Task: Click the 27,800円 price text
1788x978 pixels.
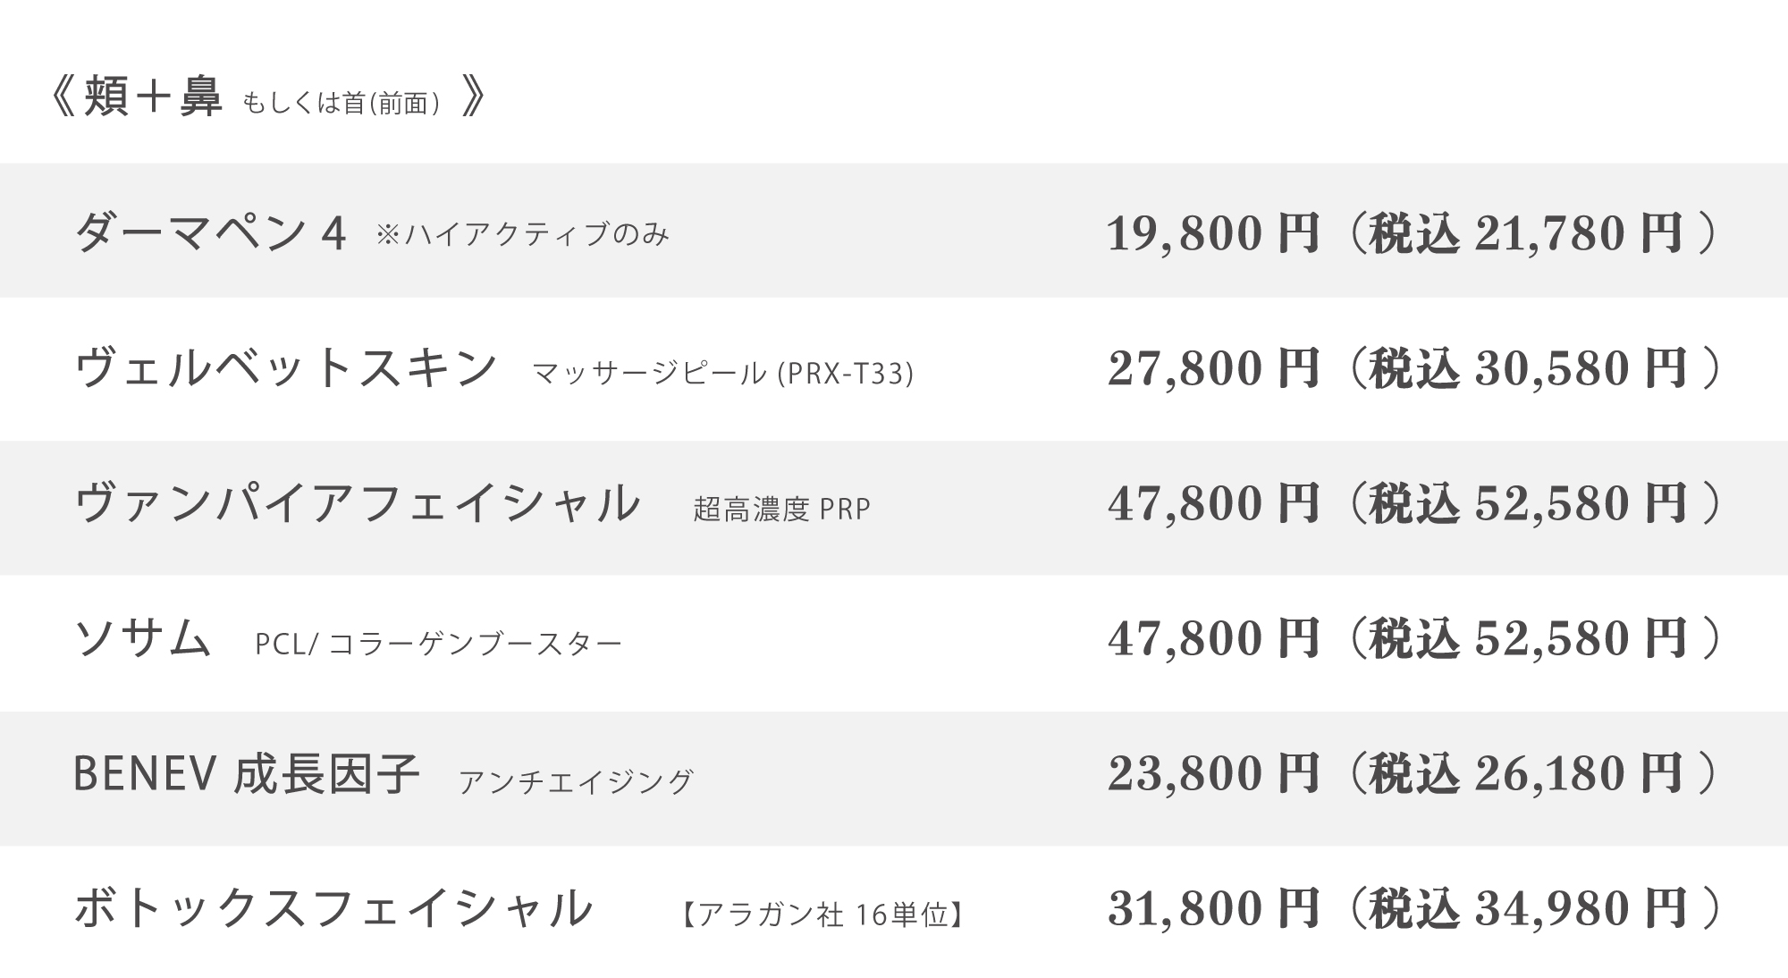Action: coord(1214,368)
